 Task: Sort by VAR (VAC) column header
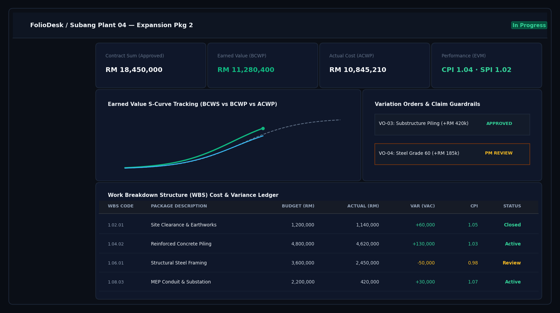(423, 206)
